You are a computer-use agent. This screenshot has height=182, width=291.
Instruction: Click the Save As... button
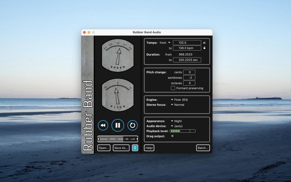click(121, 148)
